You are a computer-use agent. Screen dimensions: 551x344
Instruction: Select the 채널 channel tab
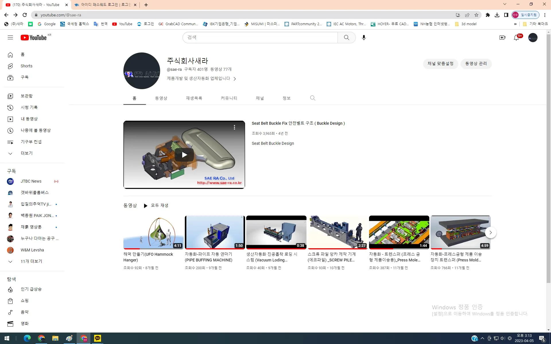pyautogui.click(x=260, y=98)
